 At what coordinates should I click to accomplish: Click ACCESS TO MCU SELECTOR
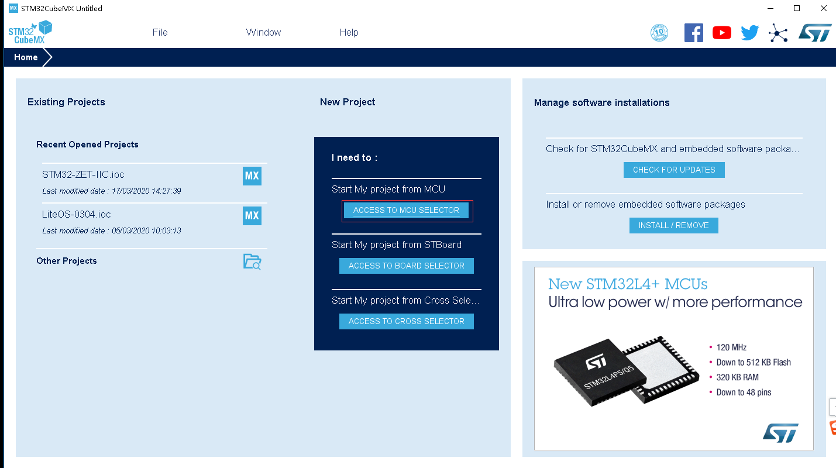click(x=406, y=210)
